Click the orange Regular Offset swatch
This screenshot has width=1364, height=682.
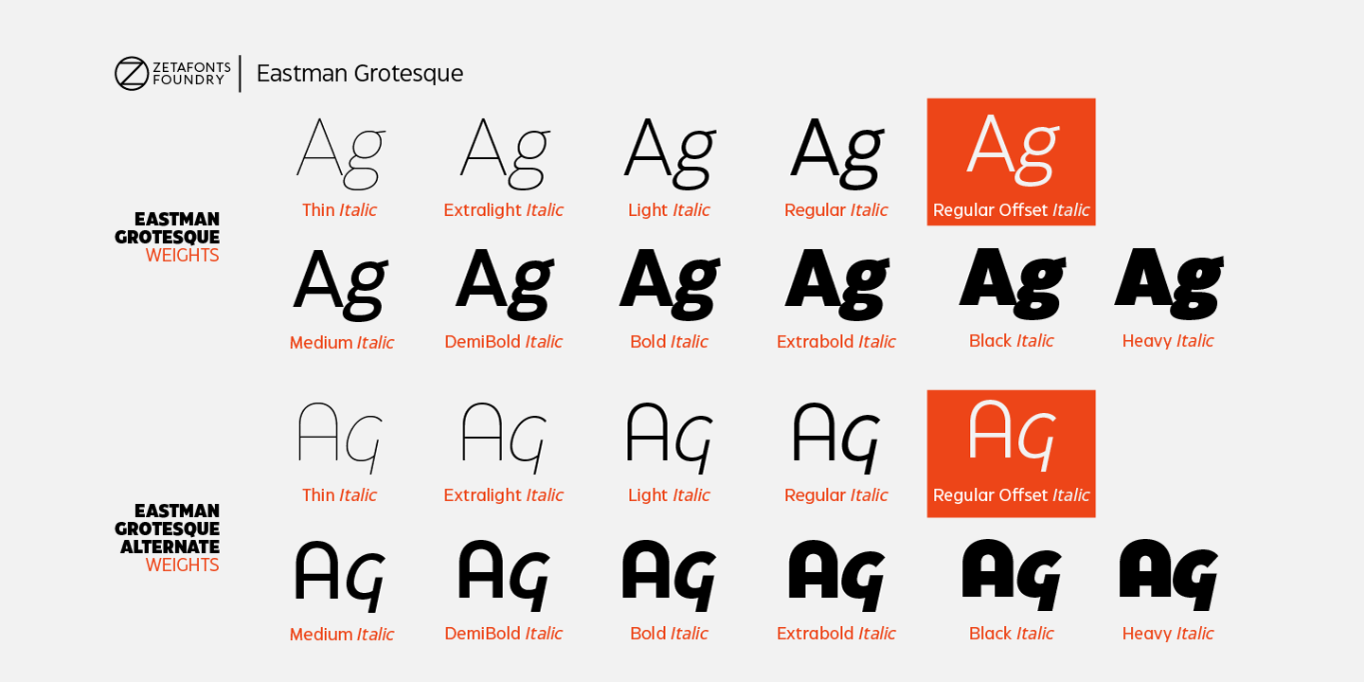click(x=1012, y=161)
